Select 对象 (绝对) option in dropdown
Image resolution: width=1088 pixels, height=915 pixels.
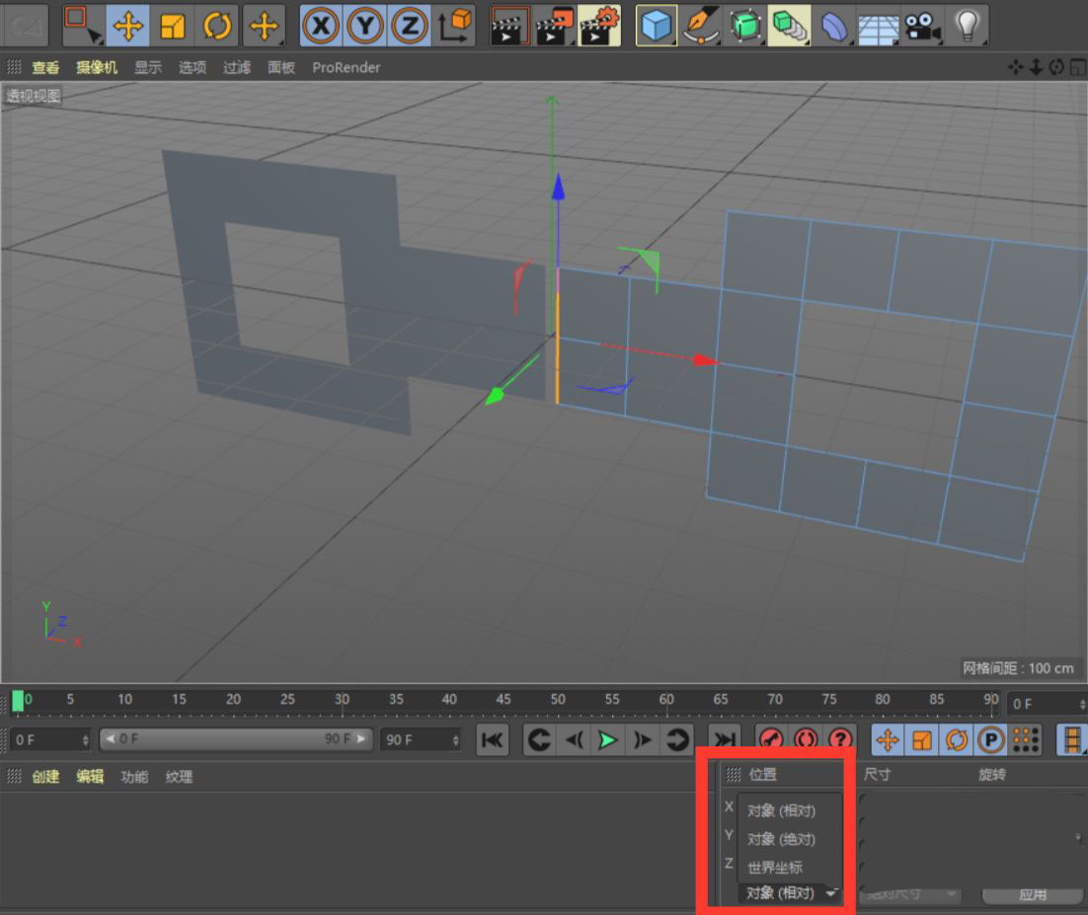pos(782,839)
